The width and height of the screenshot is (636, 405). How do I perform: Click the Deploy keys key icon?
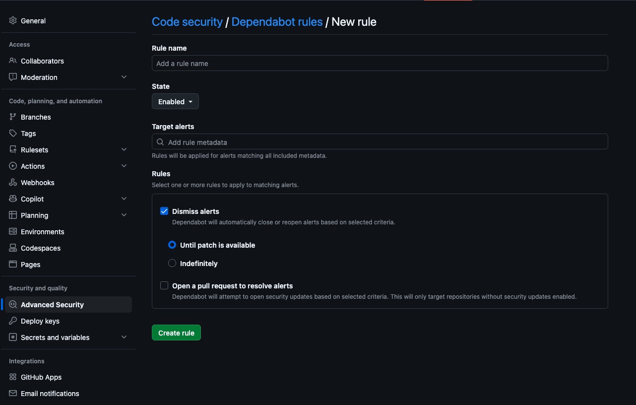(x=13, y=321)
